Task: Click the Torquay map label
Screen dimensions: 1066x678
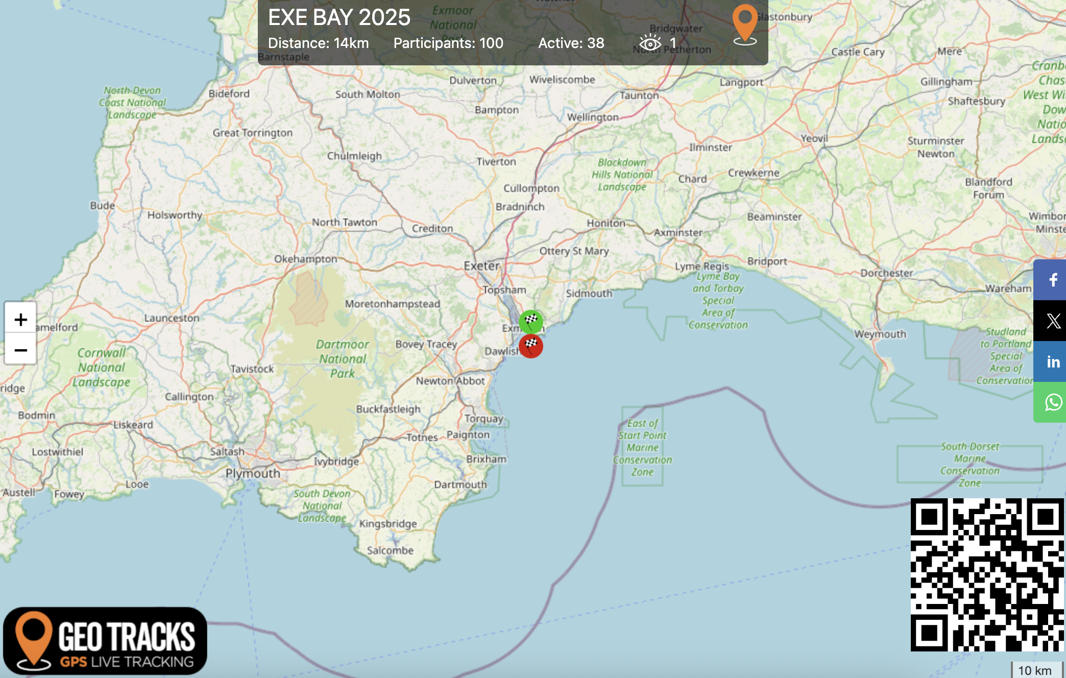Action: click(484, 419)
